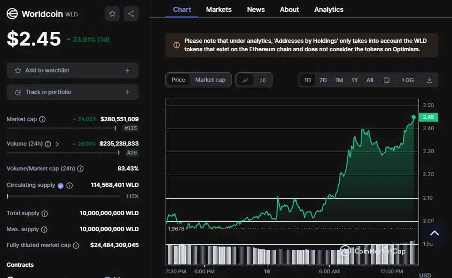The width and height of the screenshot is (452, 278).
Task: Click the Fully diluted market cap info icon
Action: (x=76, y=246)
